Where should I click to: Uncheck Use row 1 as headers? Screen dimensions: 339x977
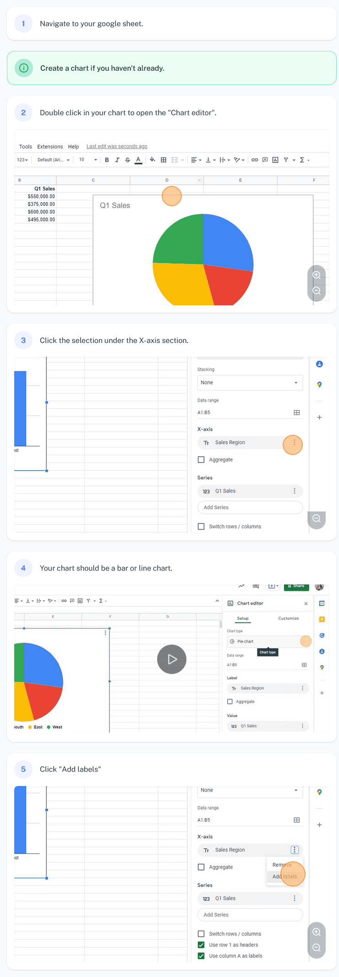point(201,945)
